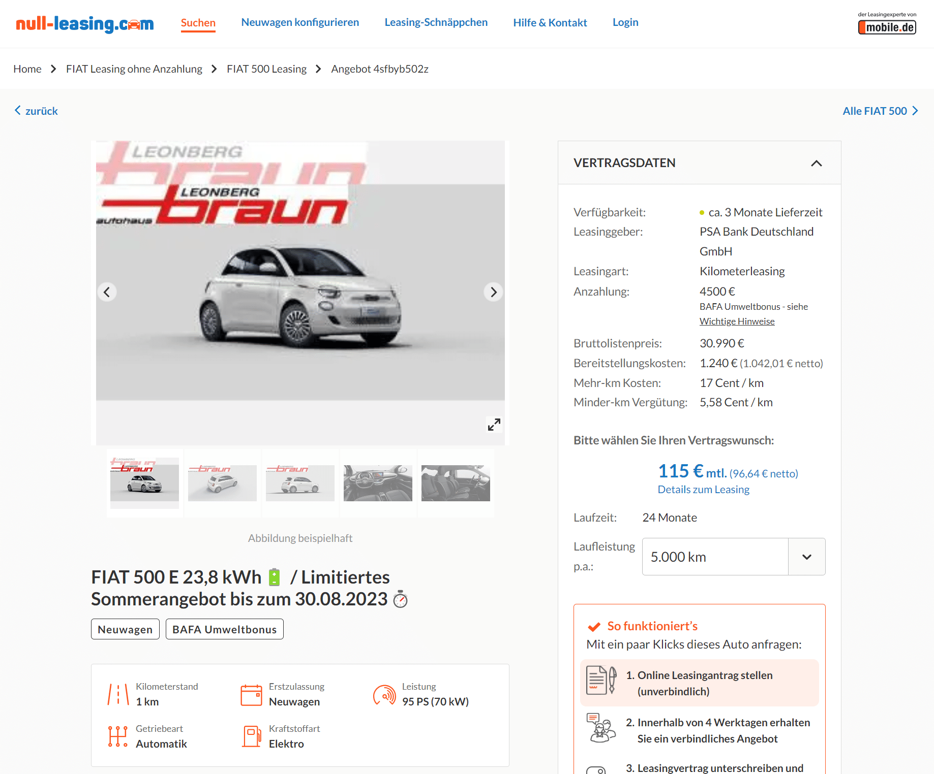Click main car image

300,293
